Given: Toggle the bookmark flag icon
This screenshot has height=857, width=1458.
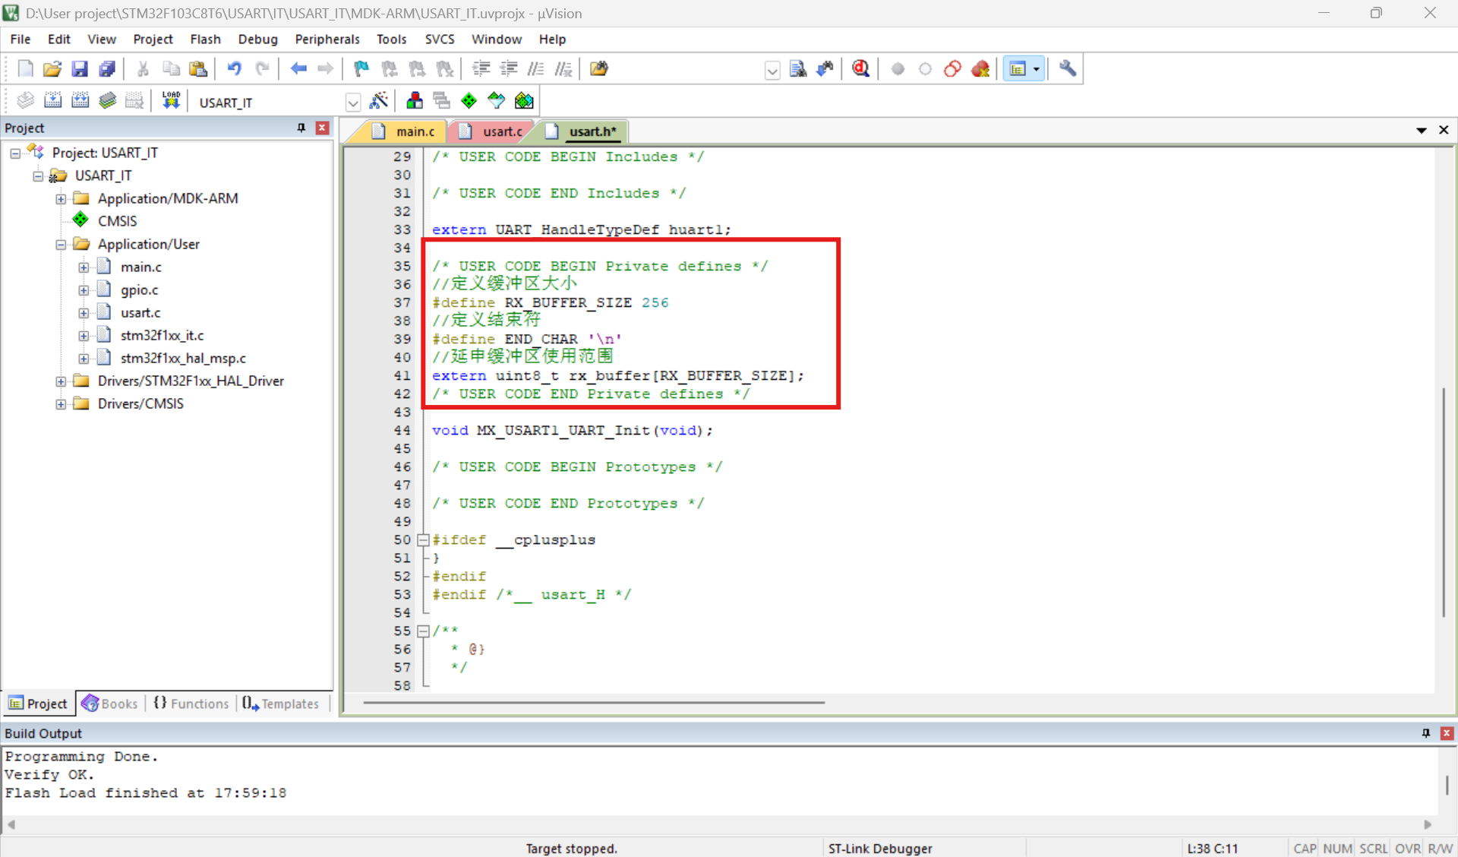Looking at the screenshot, I should (x=361, y=69).
